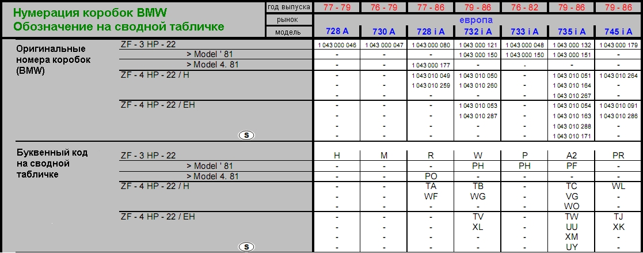
Task: Select the год выпуска header cell
Action: tap(290, 7)
